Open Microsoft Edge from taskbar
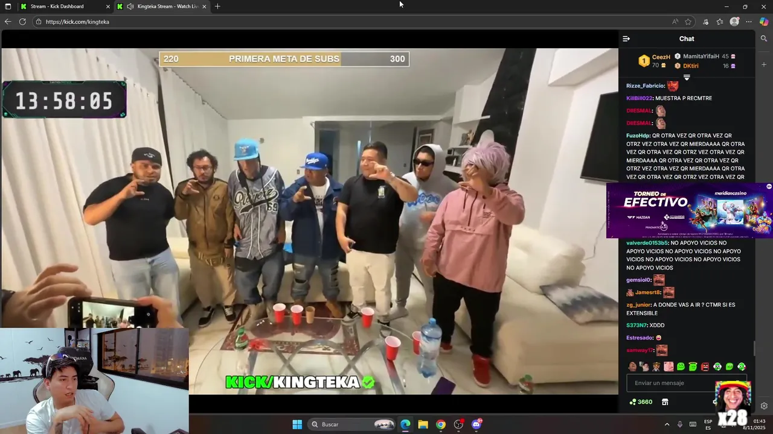773x434 pixels. (x=405, y=424)
